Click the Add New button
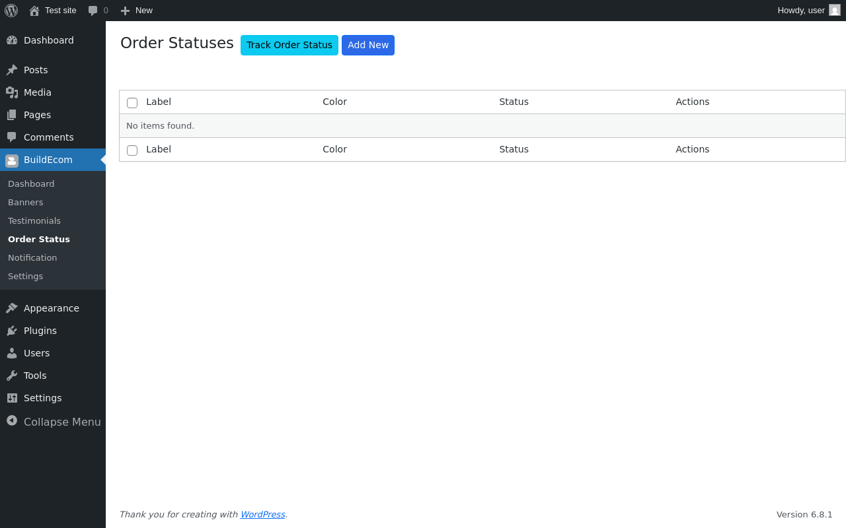 368,45
